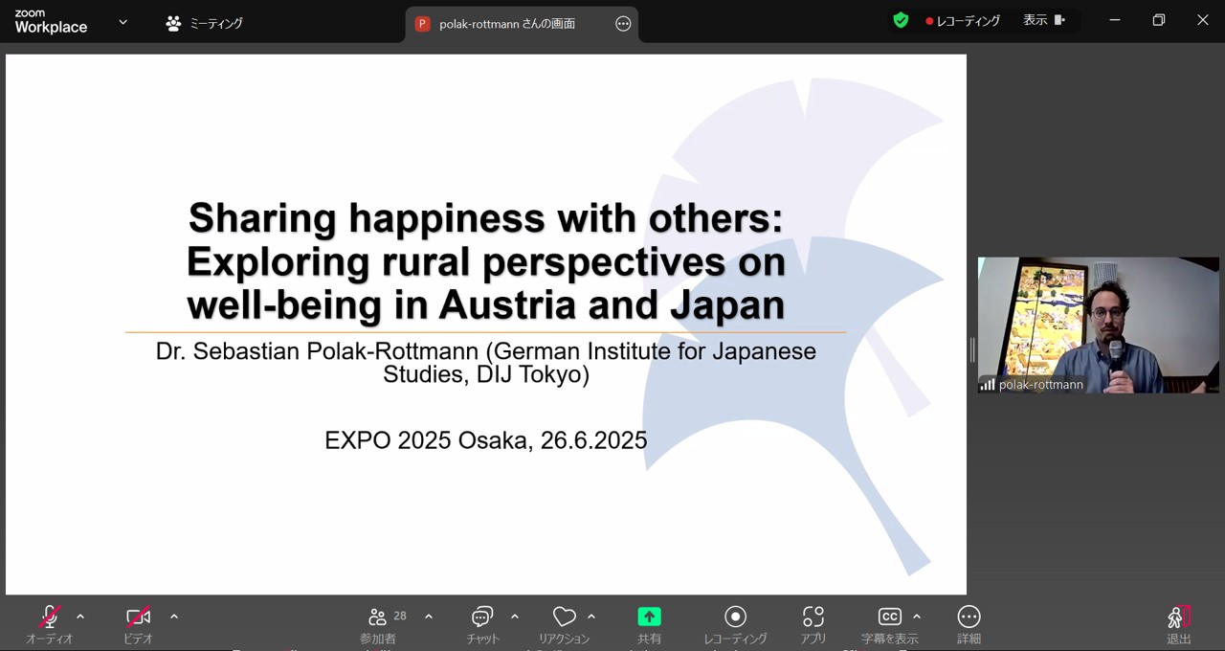Open the More details ellipsis icon
The image size is (1225, 651).
969,617
